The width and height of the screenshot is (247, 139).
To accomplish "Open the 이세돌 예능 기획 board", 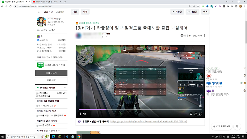I will (51, 116).
